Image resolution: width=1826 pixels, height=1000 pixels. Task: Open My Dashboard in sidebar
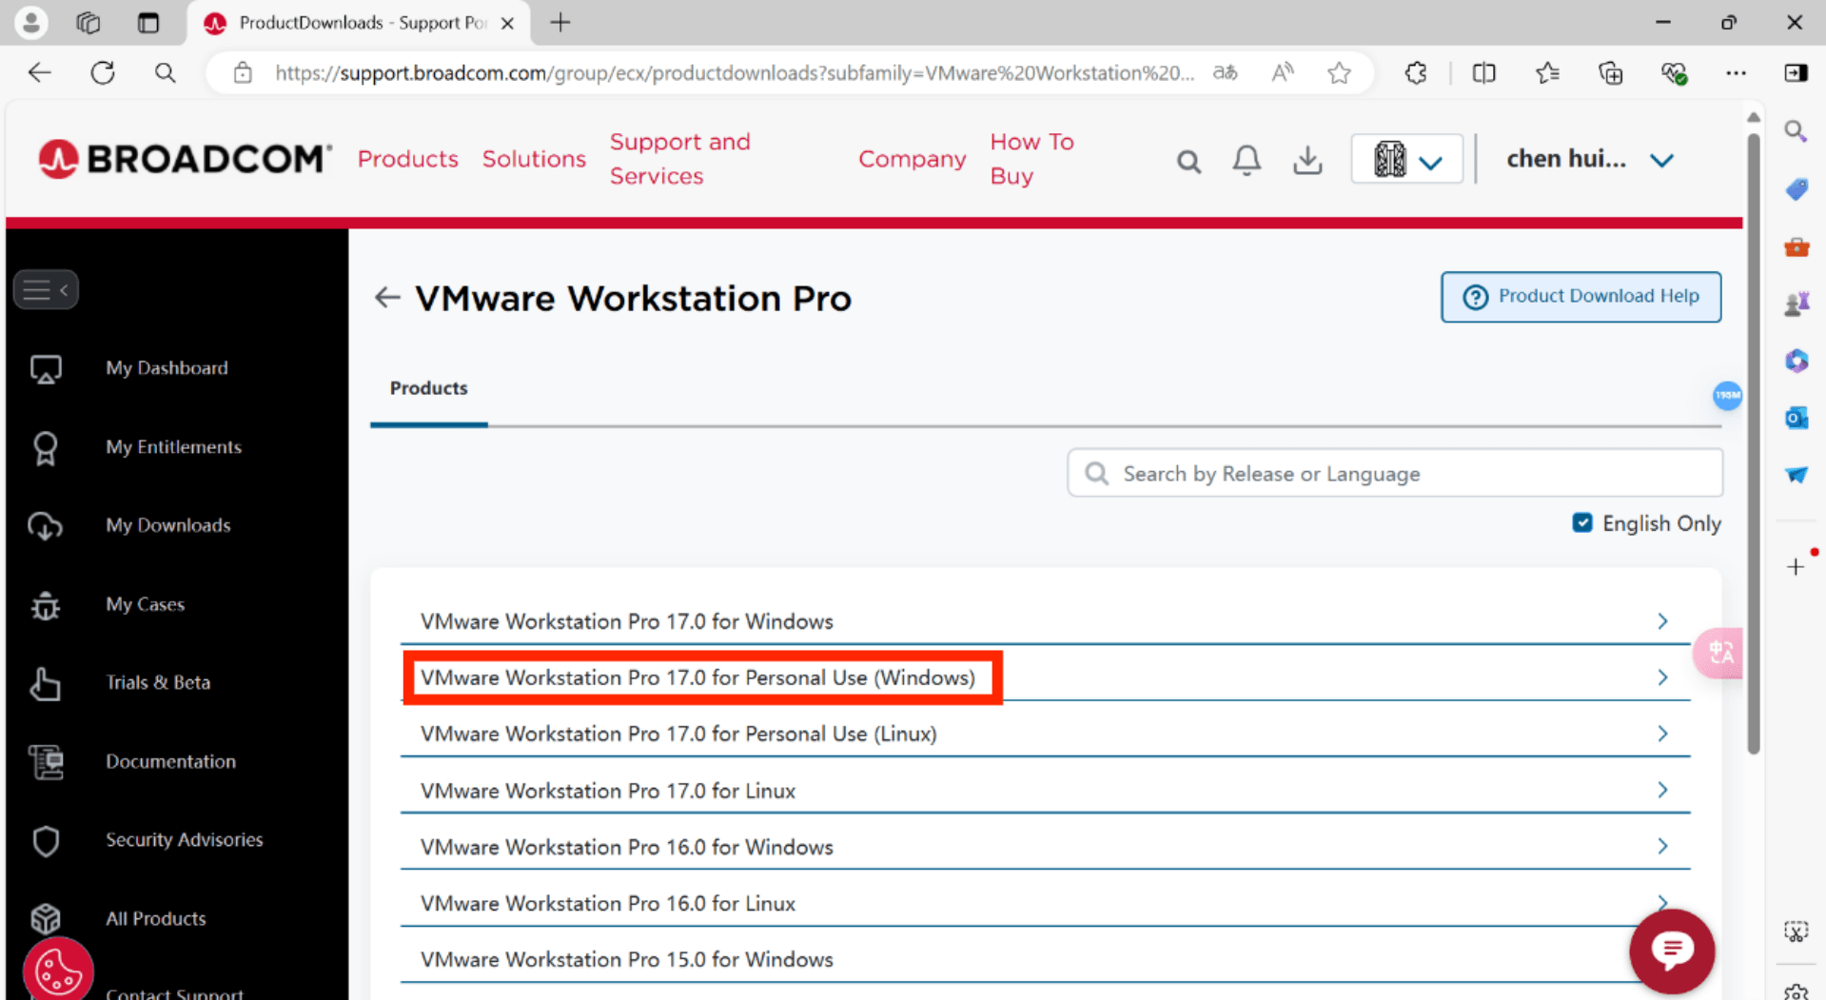click(167, 368)
